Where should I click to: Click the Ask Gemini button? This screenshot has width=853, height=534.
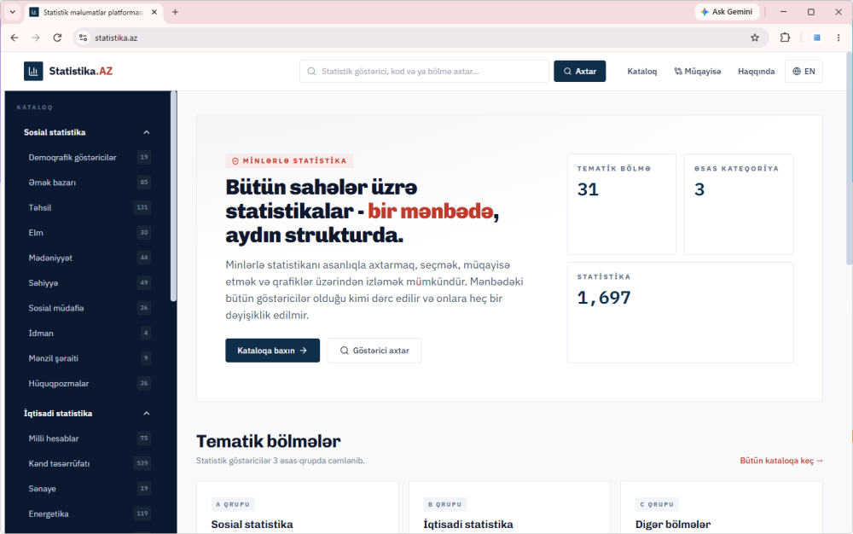click(x=727, y=12)
